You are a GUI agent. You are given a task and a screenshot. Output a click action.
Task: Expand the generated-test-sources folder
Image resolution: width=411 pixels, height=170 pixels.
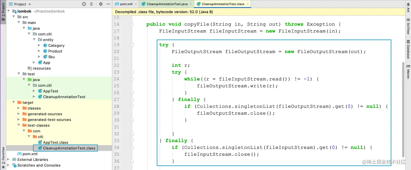click(19, 119)
